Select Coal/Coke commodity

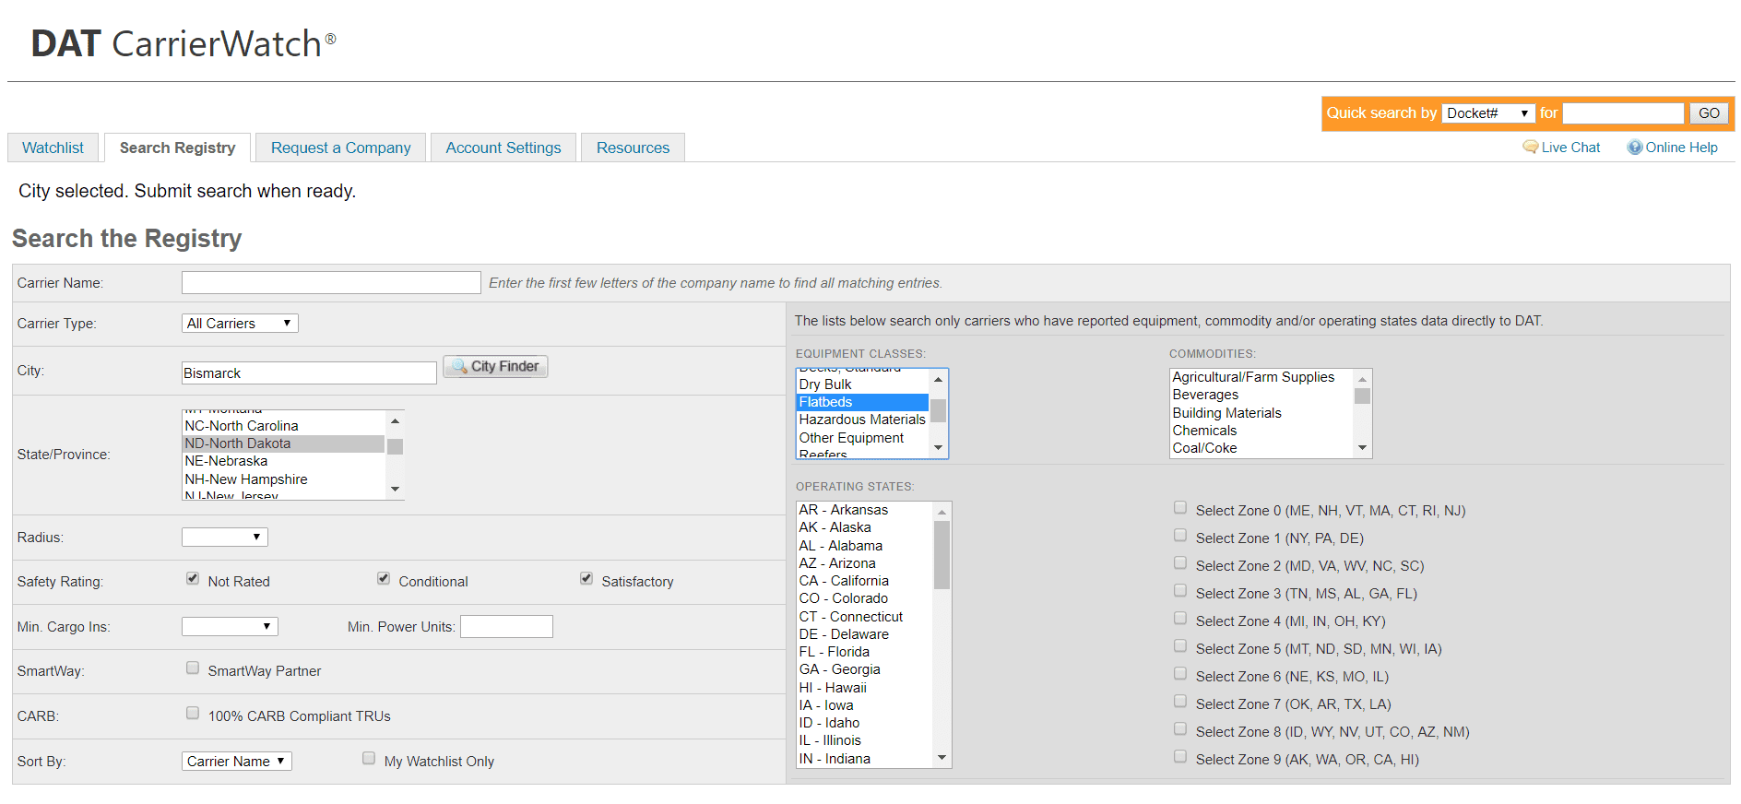[1261, 448]
